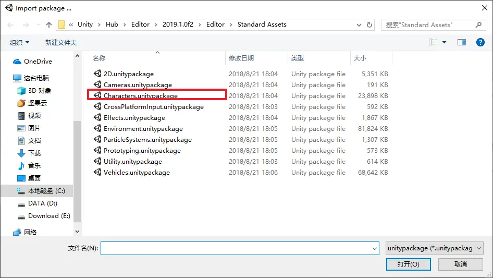The image size is (493, 278).
Task: Click the Unity icon of Vehicles.unitypackage
Action: [x=97, y=172]
